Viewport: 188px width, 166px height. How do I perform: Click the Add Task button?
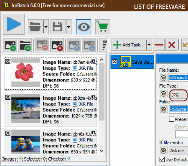tap(129, 45)
